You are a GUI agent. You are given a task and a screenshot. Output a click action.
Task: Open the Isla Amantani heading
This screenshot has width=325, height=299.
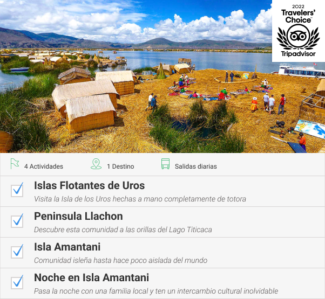click(67, 247)
